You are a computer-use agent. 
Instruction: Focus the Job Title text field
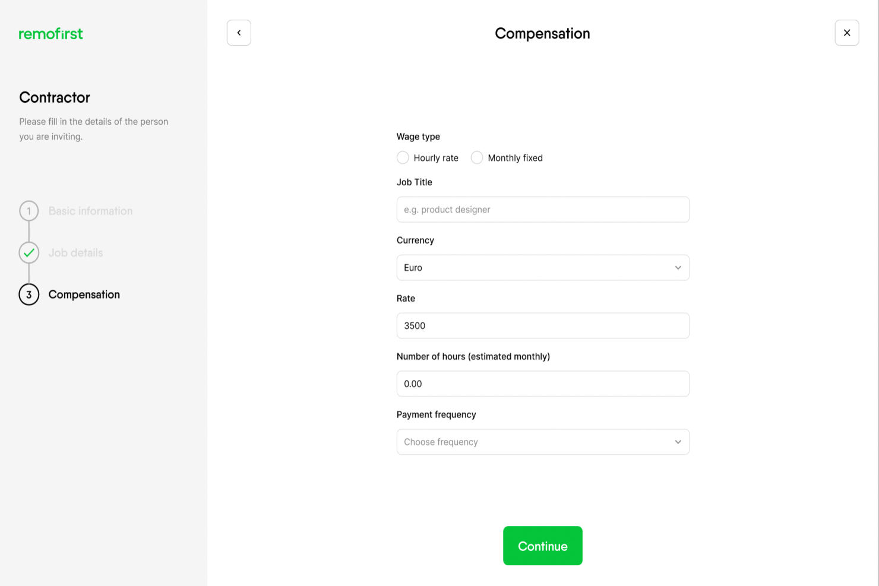(x=542, y=210)
